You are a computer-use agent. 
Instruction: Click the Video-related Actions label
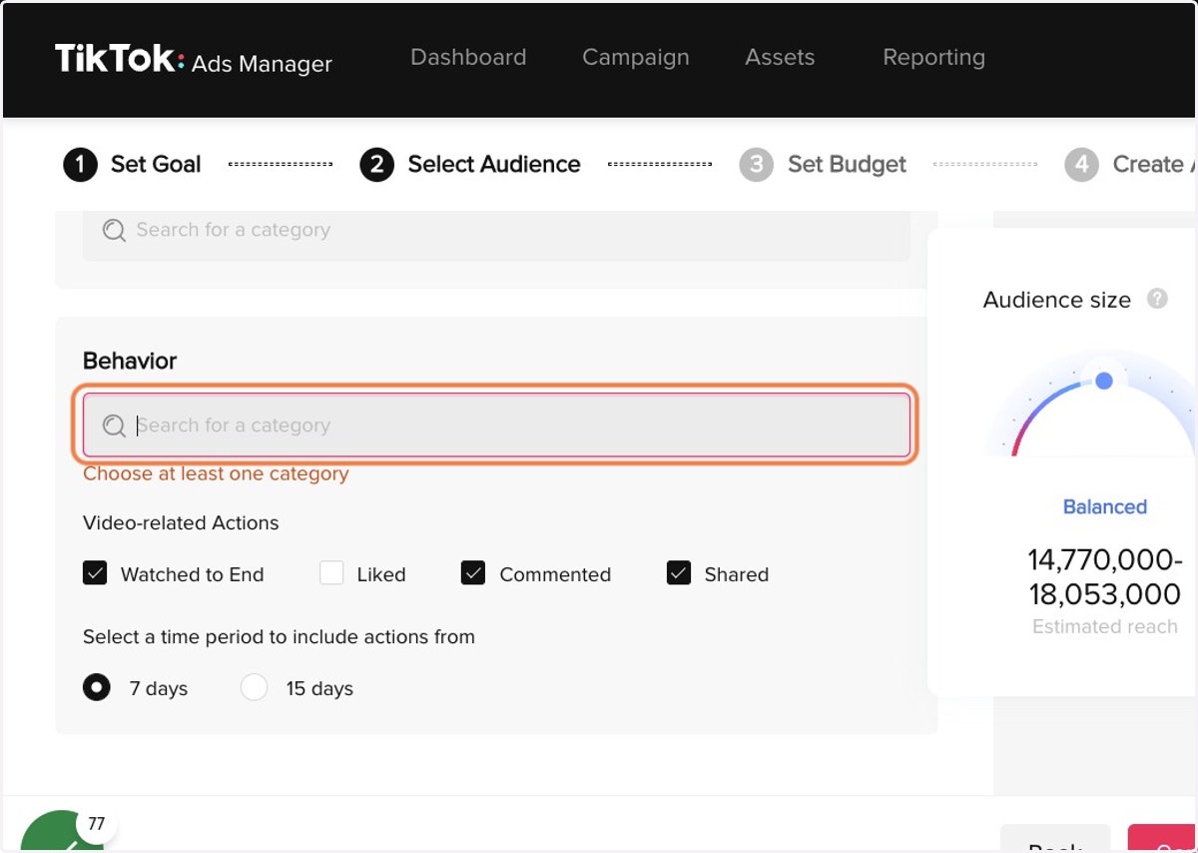pos(181,522)
